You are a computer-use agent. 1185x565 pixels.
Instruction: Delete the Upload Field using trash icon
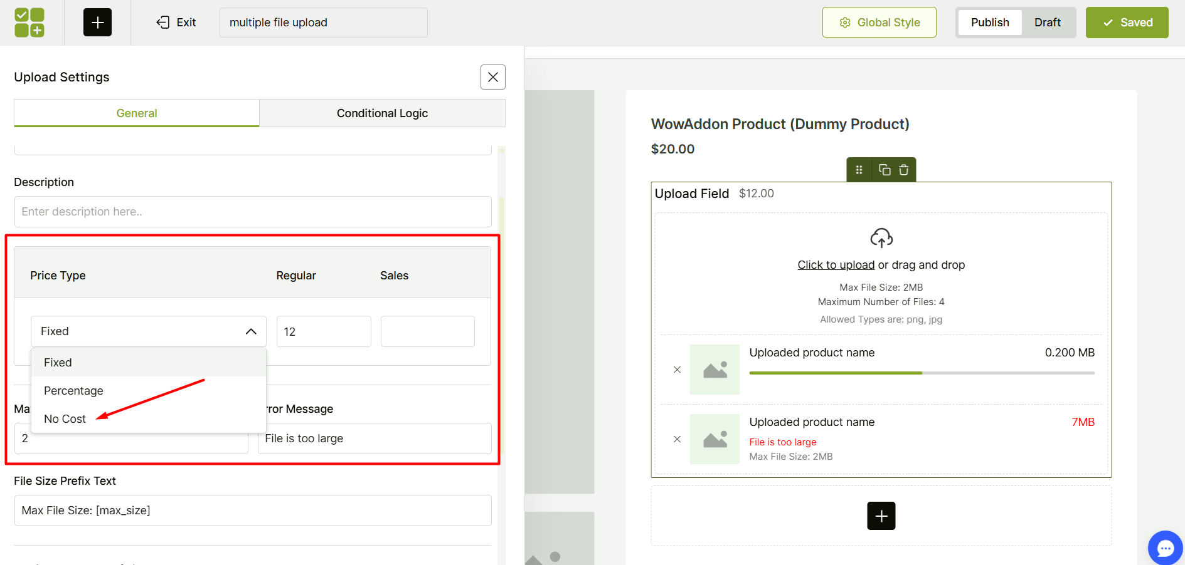pyautogui.click(x=903, y=170)
